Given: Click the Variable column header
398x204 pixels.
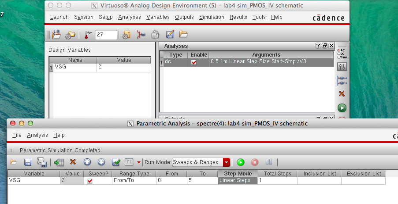Looking at the screenshot, I should pyautogui.click(x=34, y=174).
